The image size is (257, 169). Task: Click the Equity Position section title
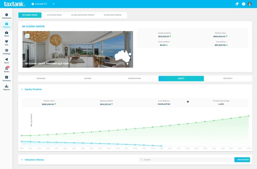click(33, 89)
